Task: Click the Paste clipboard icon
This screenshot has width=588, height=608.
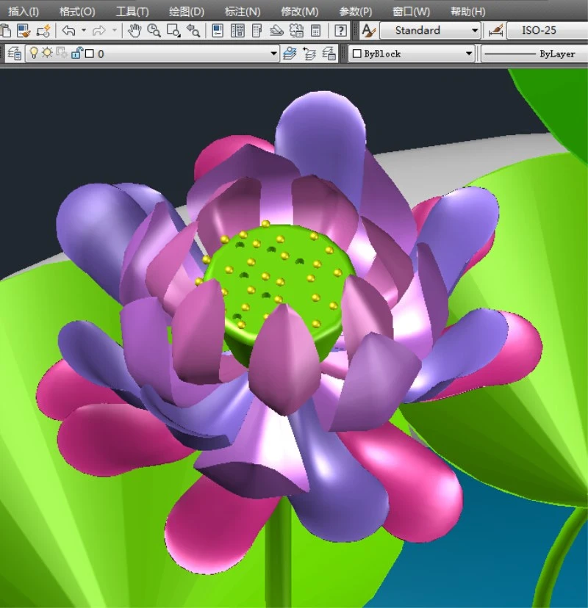Action: coord(4,30)
